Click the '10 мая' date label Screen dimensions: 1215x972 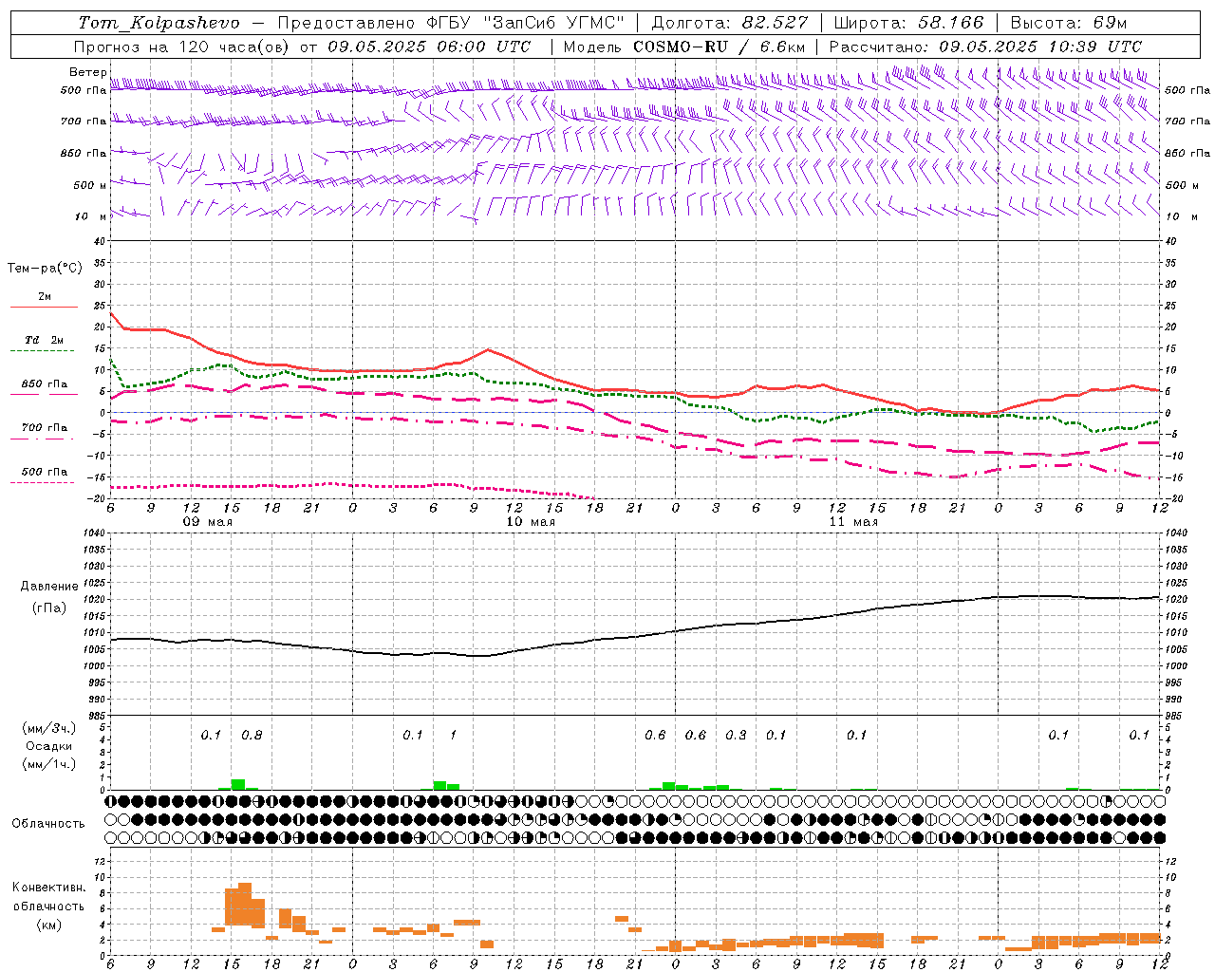(x=530, y=522)
